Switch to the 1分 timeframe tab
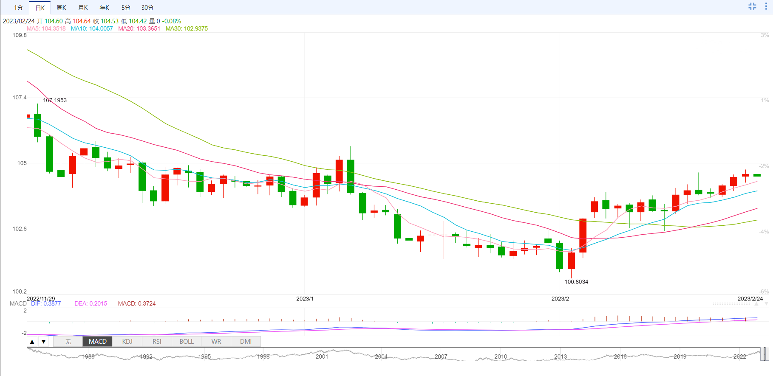Screen dimensions: 773x376 tap(18, 8)
